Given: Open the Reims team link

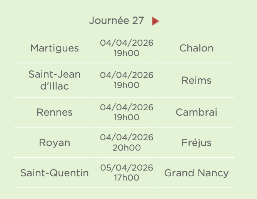Looking at the screenshot, I should [196, 81].
